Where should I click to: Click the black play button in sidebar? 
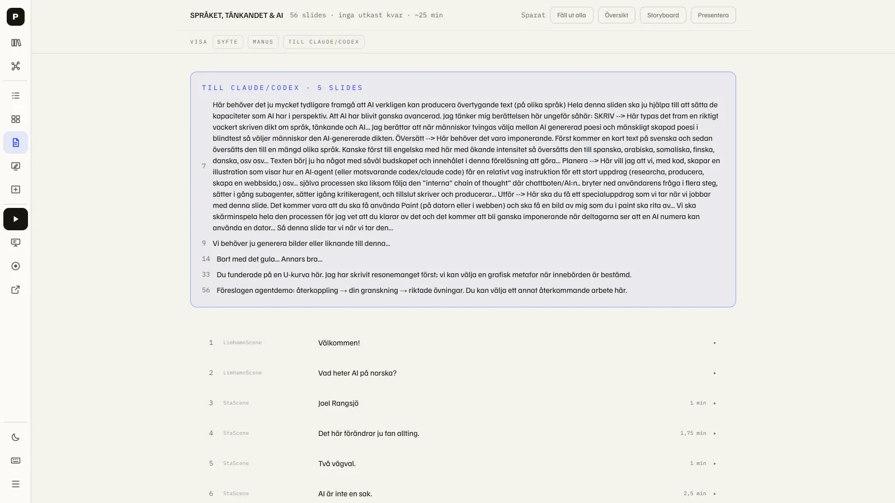[16, 219]
